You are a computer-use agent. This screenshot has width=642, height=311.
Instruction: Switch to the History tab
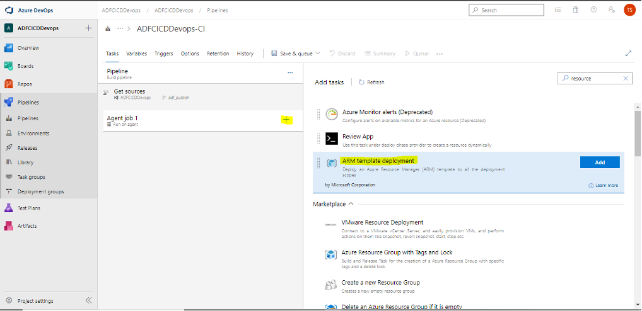pyautogui.click(x=245, y=54)
